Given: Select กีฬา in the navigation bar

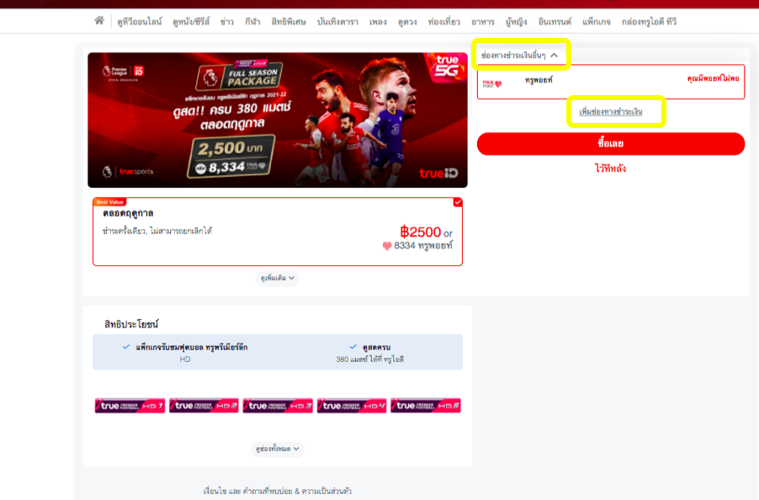Looking at the screenshot, I should click(x=252, y=22).
